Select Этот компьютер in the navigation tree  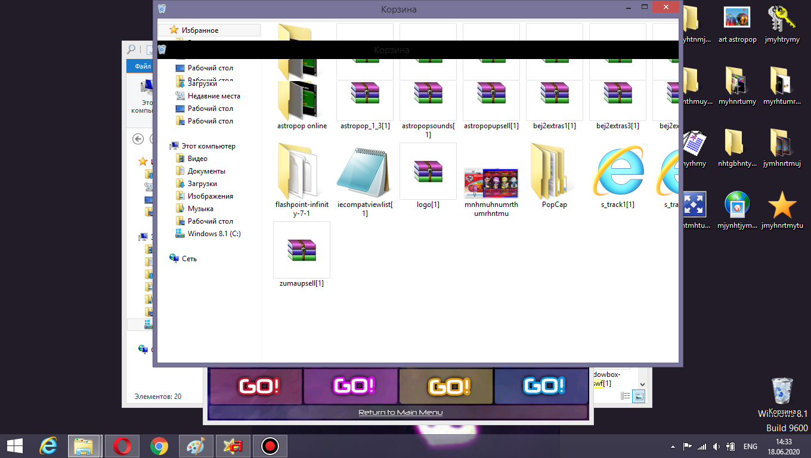coord(203,146)
